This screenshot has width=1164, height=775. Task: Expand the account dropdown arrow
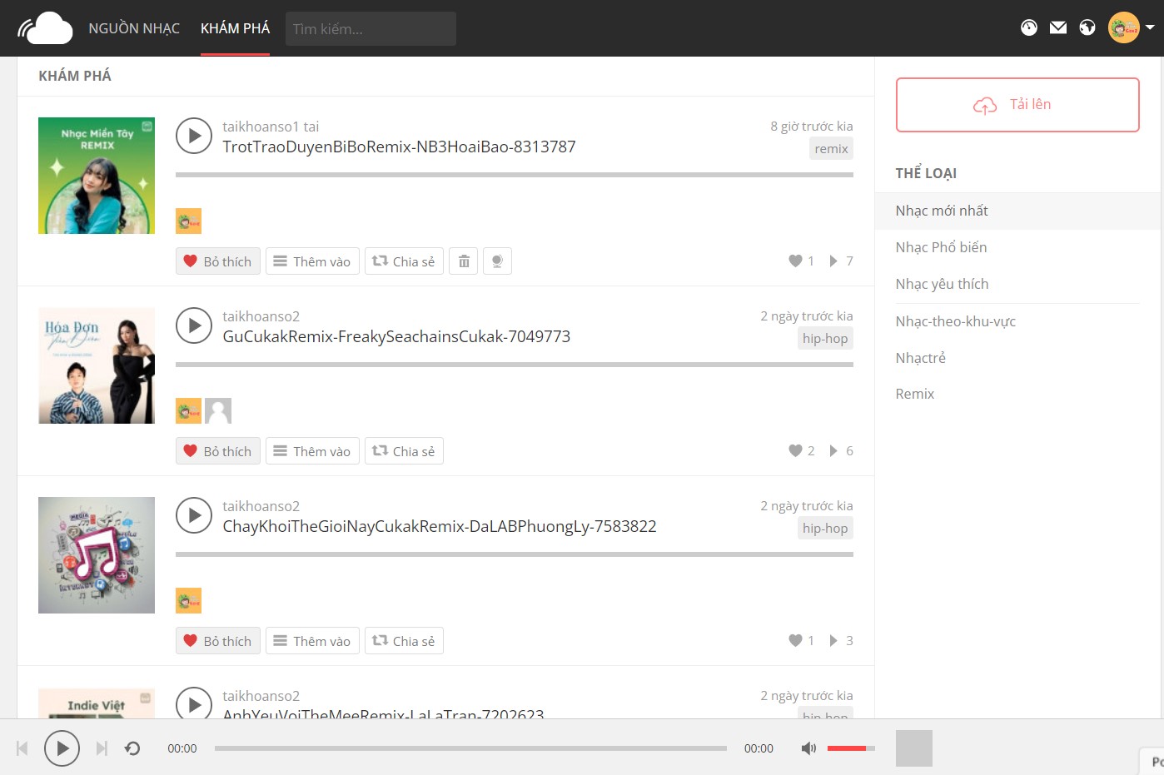tap(1150, 27)
